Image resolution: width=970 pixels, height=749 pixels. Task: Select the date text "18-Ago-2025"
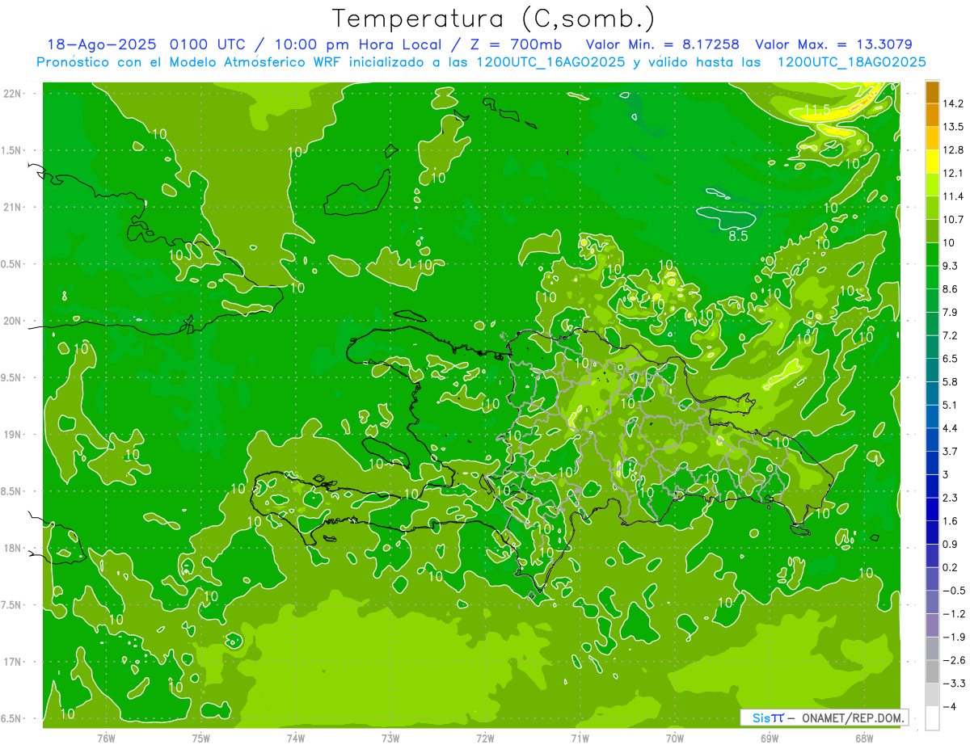point(103,44)
